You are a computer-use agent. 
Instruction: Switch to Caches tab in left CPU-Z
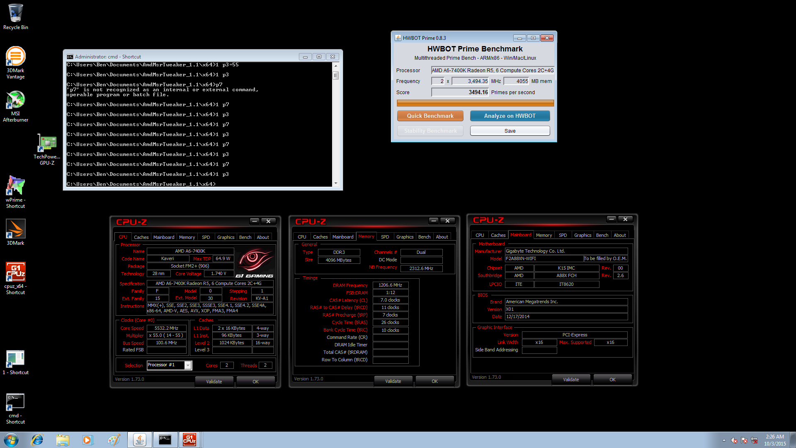point(141,237)
